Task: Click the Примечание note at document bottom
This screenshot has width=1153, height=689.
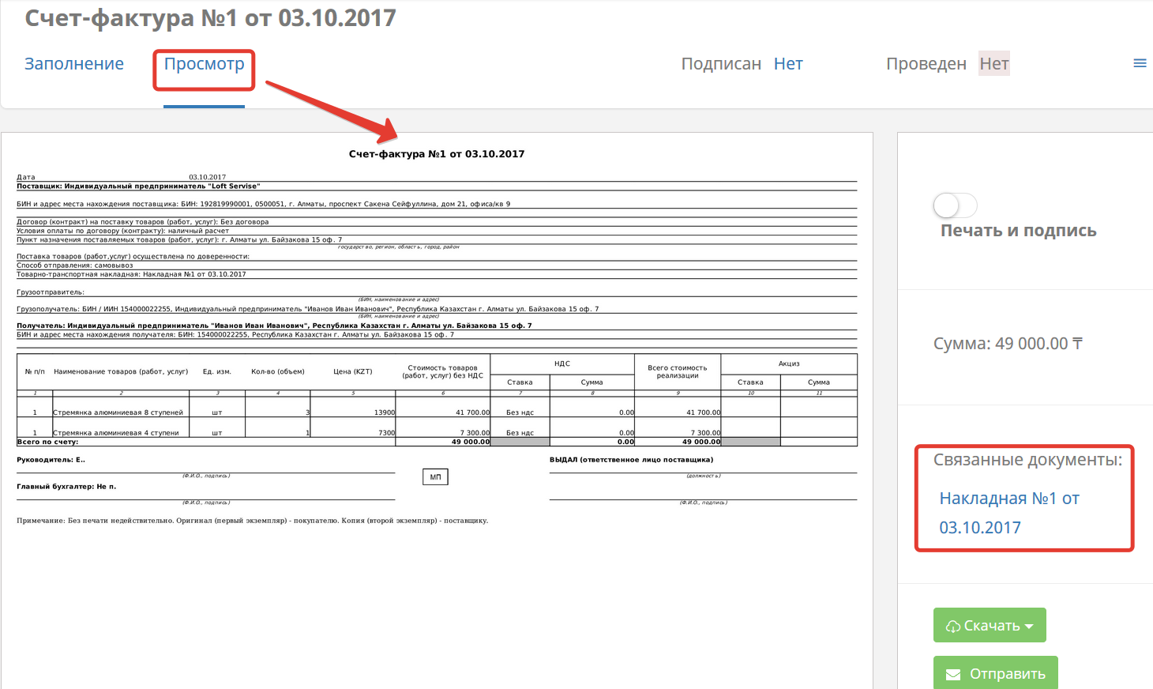Action: click(x=252, y=521)
